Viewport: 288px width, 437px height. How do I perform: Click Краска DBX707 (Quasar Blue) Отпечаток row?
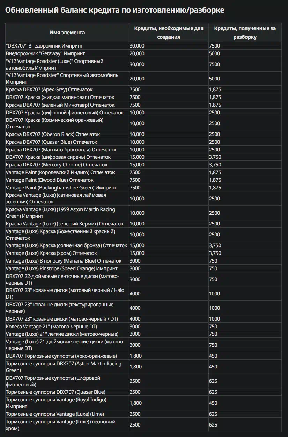pos(144,142)
